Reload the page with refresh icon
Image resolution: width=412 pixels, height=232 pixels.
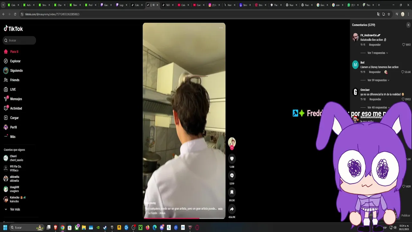pos(15,14)
